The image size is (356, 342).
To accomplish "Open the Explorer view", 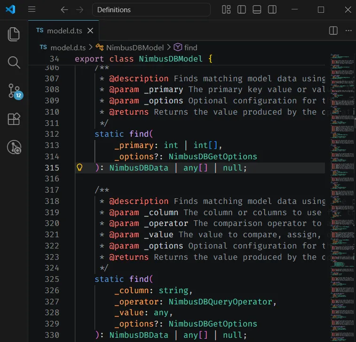I will 14,34.
